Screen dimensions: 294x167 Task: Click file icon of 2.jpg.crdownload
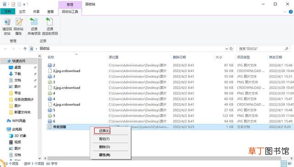click(50, 71)
